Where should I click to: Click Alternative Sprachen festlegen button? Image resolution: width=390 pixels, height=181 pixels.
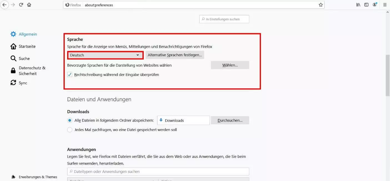175,55
